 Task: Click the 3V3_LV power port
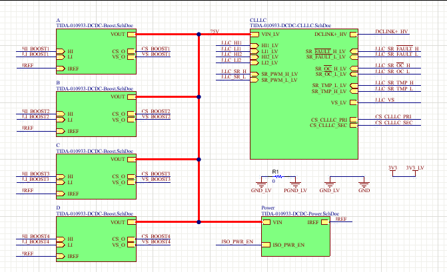pyautogui.click(x=415, y=171)
